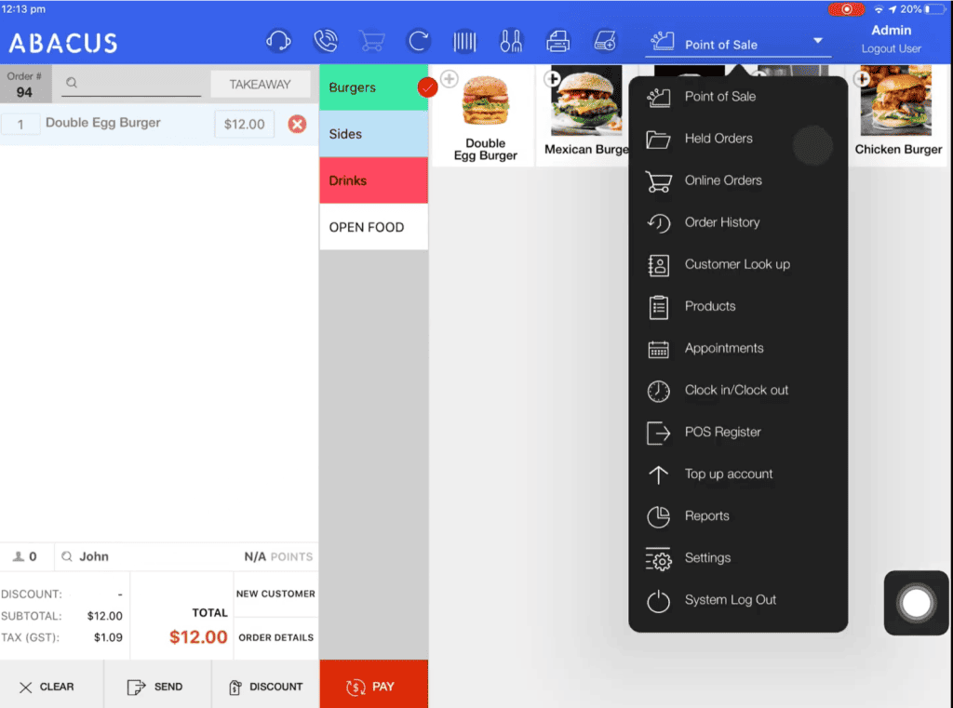Click the cutlery kitchen icon in toolbar
Screen dimensions: 953x708
513,40
